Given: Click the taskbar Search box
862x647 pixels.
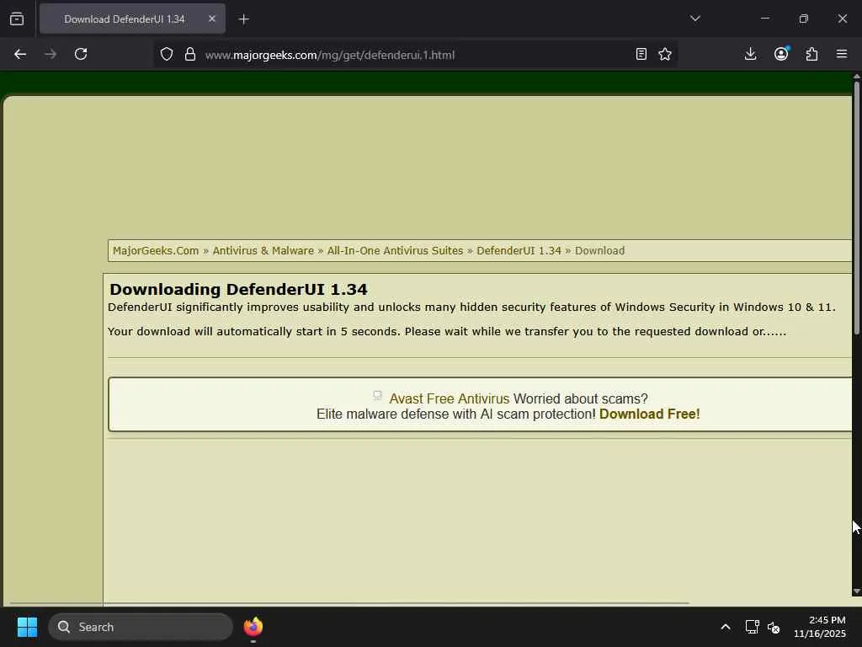Looking at the screenshot, I should (141, 627).
